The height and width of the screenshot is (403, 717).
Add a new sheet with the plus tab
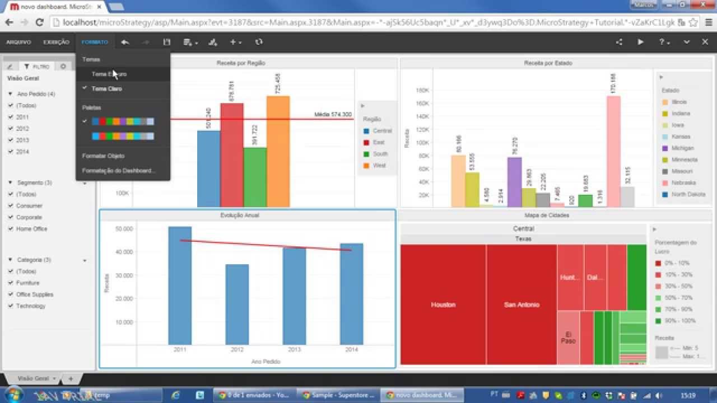pyautogui.click(x=71, y=379)
